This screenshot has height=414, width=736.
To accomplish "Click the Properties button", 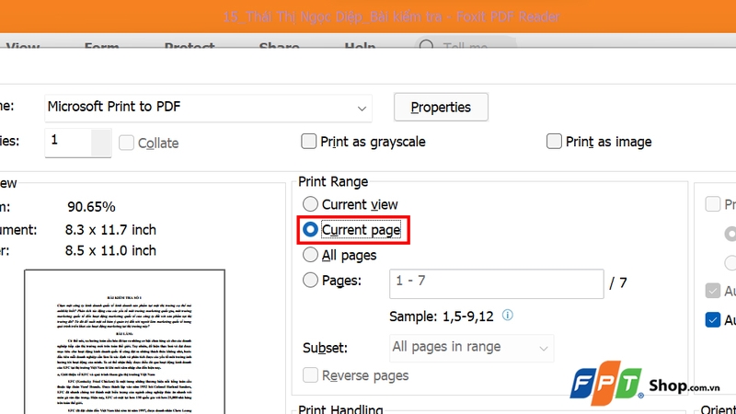I will tap(441, 107).
